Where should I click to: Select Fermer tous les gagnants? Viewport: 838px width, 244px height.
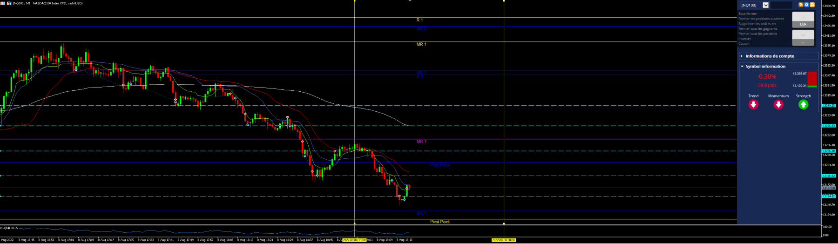pyautogui.click(x=757, y=28)
